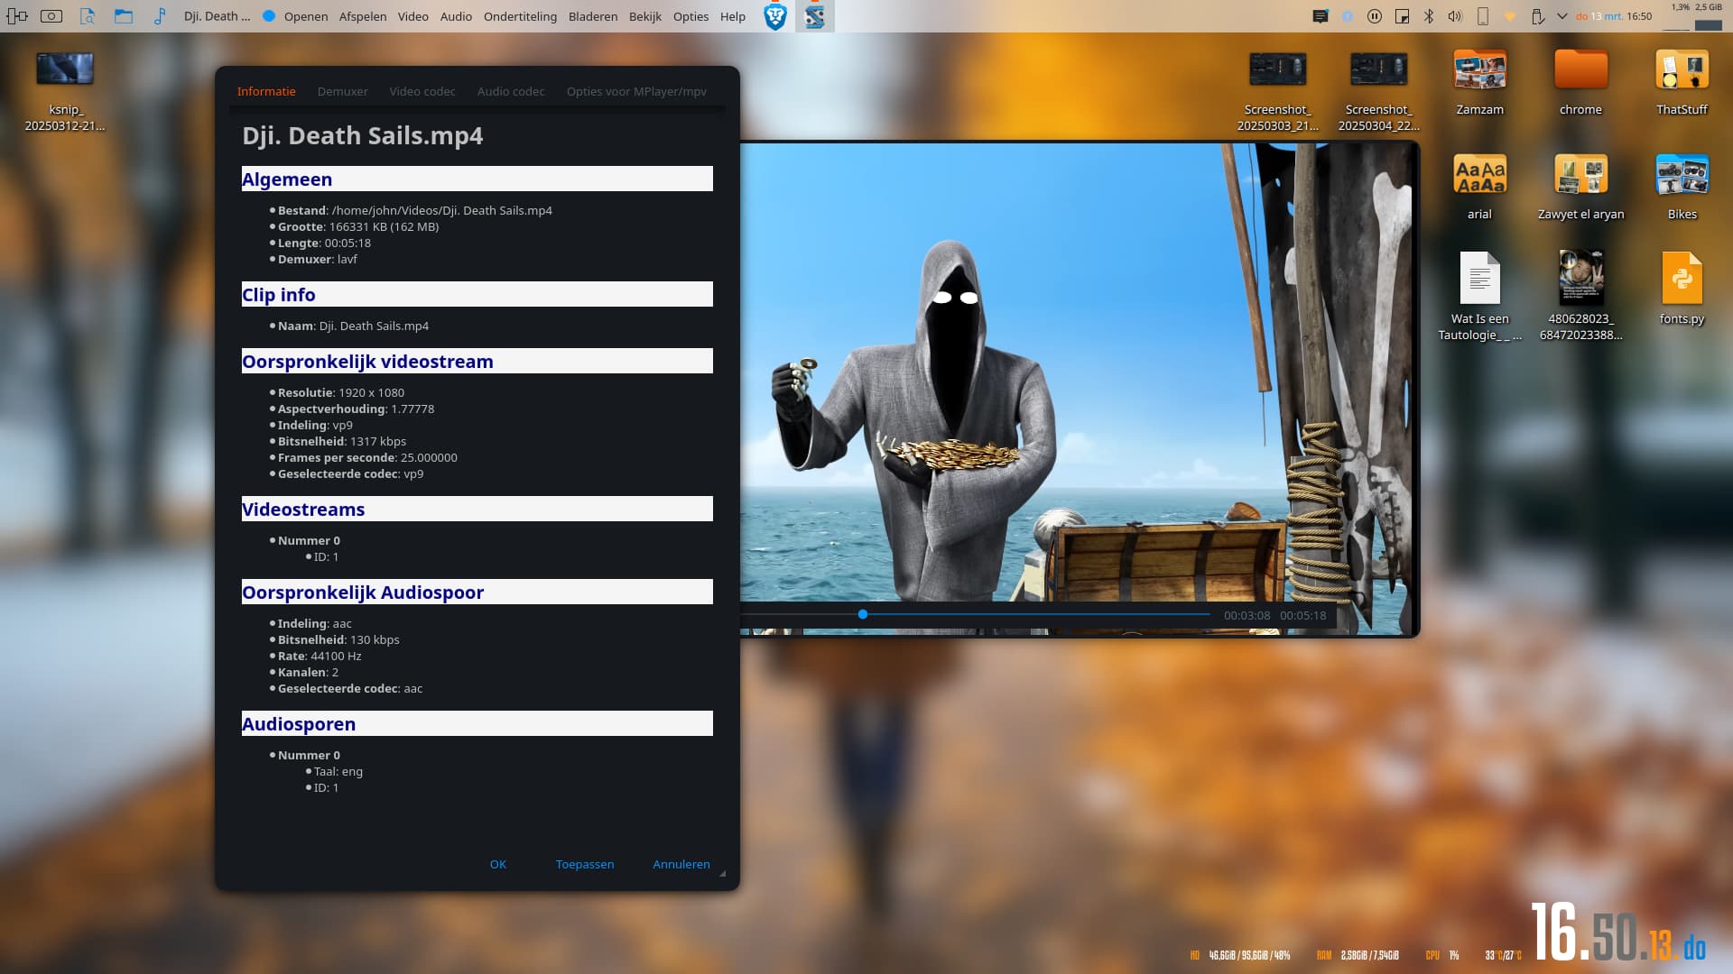Open the Bladeren menu
The image size is (1733, 974).
(593, 16)
